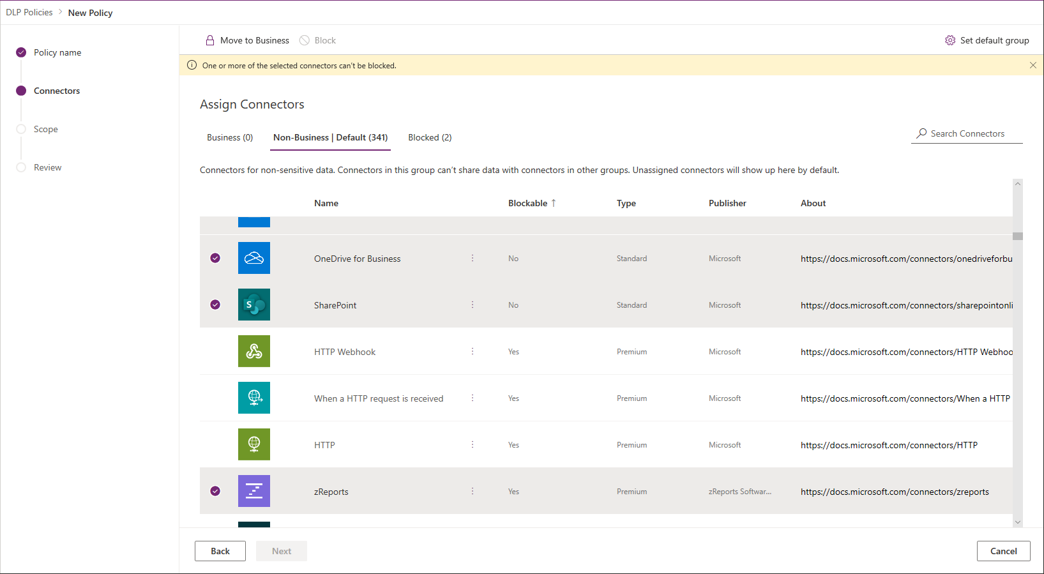Image resolution: width=1044 pixels, height=574 pixels.
Task: Click the Next button
Action: (282, 551)
